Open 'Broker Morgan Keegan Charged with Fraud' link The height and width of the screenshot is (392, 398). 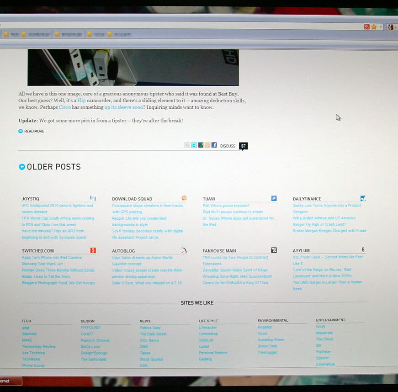click(x=329, y=231)
